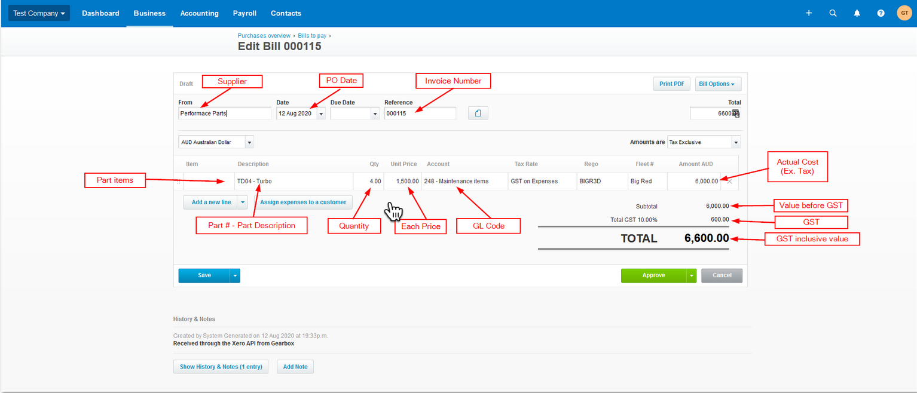Viewport: 917px width, 393px height.
Task: Open the Add a new line arrow
Action: pyautogui.click(x=243, y=202)
